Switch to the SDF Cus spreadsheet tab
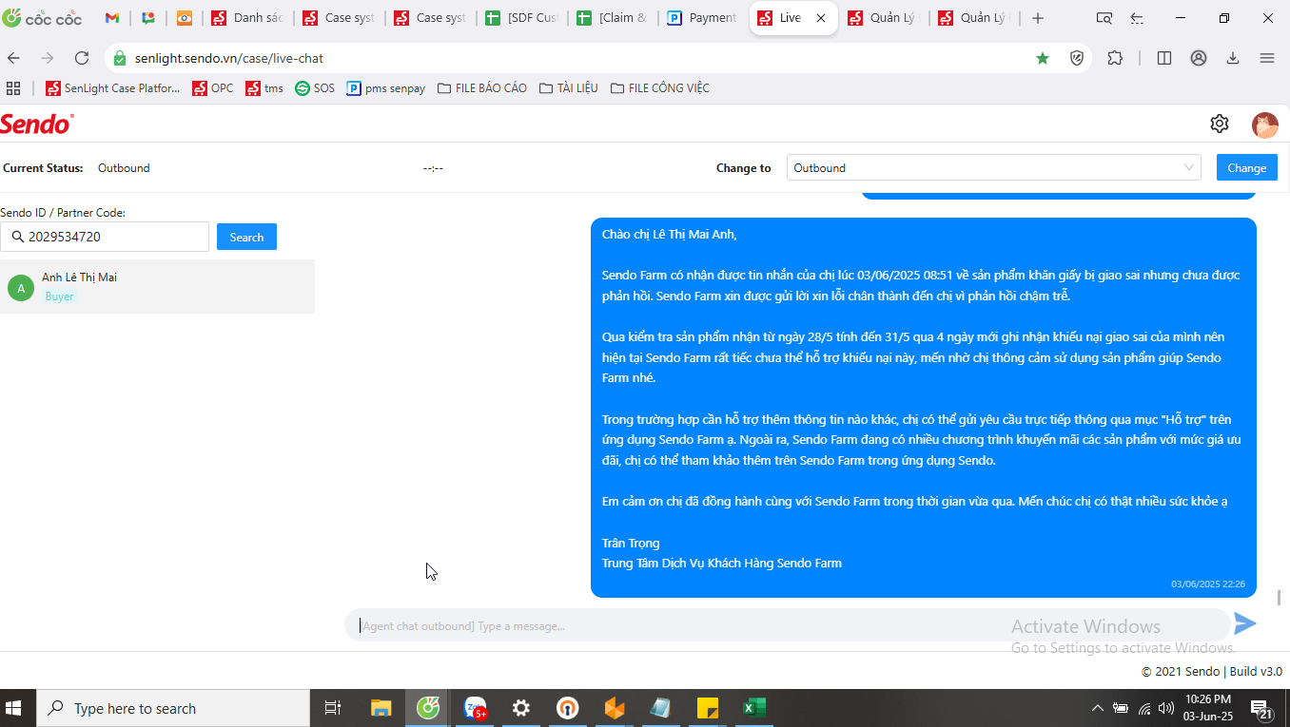1290x727 pixels. point(521,18)
